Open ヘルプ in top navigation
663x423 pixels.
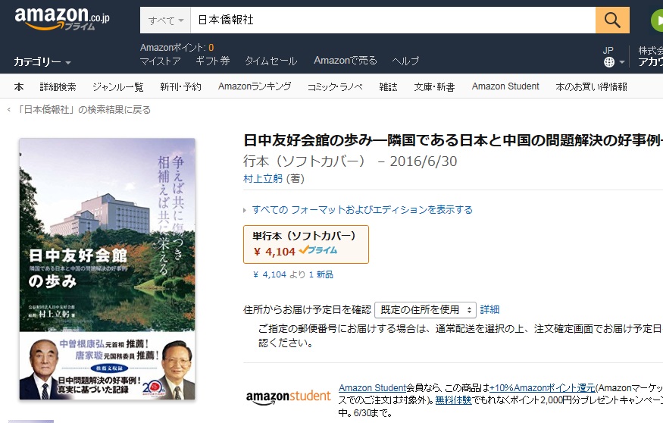click(405, 61)
